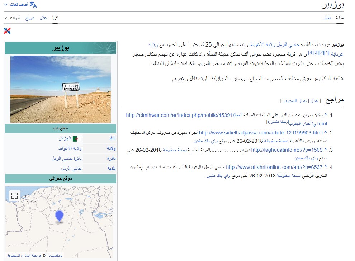Open the تاريخ history tab
Image resolution: width=355 pixels, height=261 pixels.
click(30, 18)
